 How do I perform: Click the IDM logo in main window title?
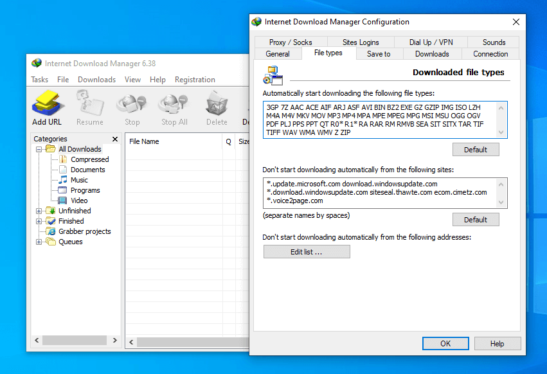(x=36, y=63)
